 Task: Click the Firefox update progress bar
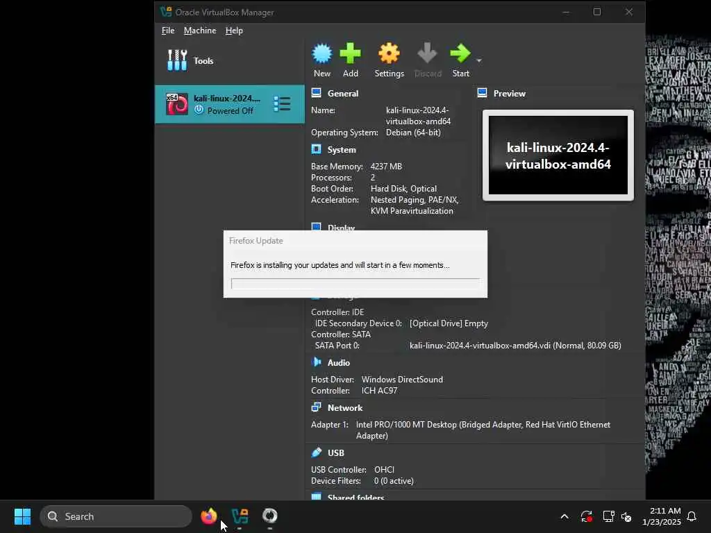point(355,284)
